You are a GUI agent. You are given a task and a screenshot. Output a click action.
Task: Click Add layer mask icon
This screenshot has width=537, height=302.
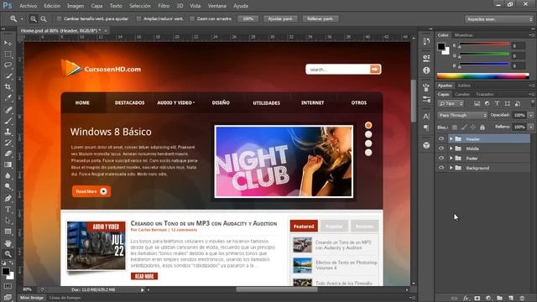pos(477,299)
